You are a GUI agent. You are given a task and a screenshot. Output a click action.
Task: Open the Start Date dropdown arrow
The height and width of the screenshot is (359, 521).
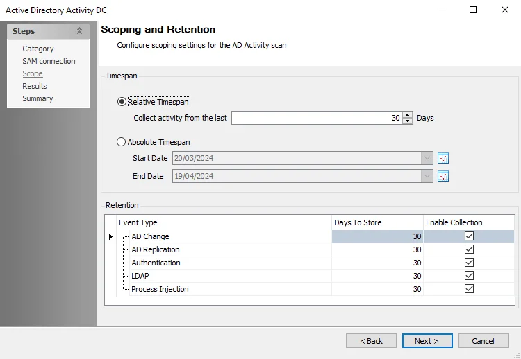coord(427,158)
